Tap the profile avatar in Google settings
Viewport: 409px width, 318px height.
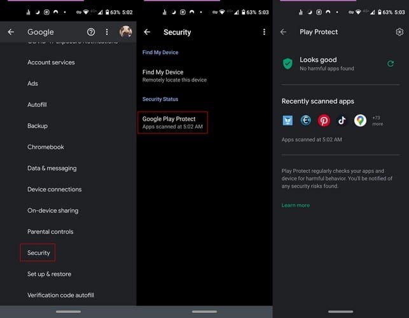click(126, 32)
